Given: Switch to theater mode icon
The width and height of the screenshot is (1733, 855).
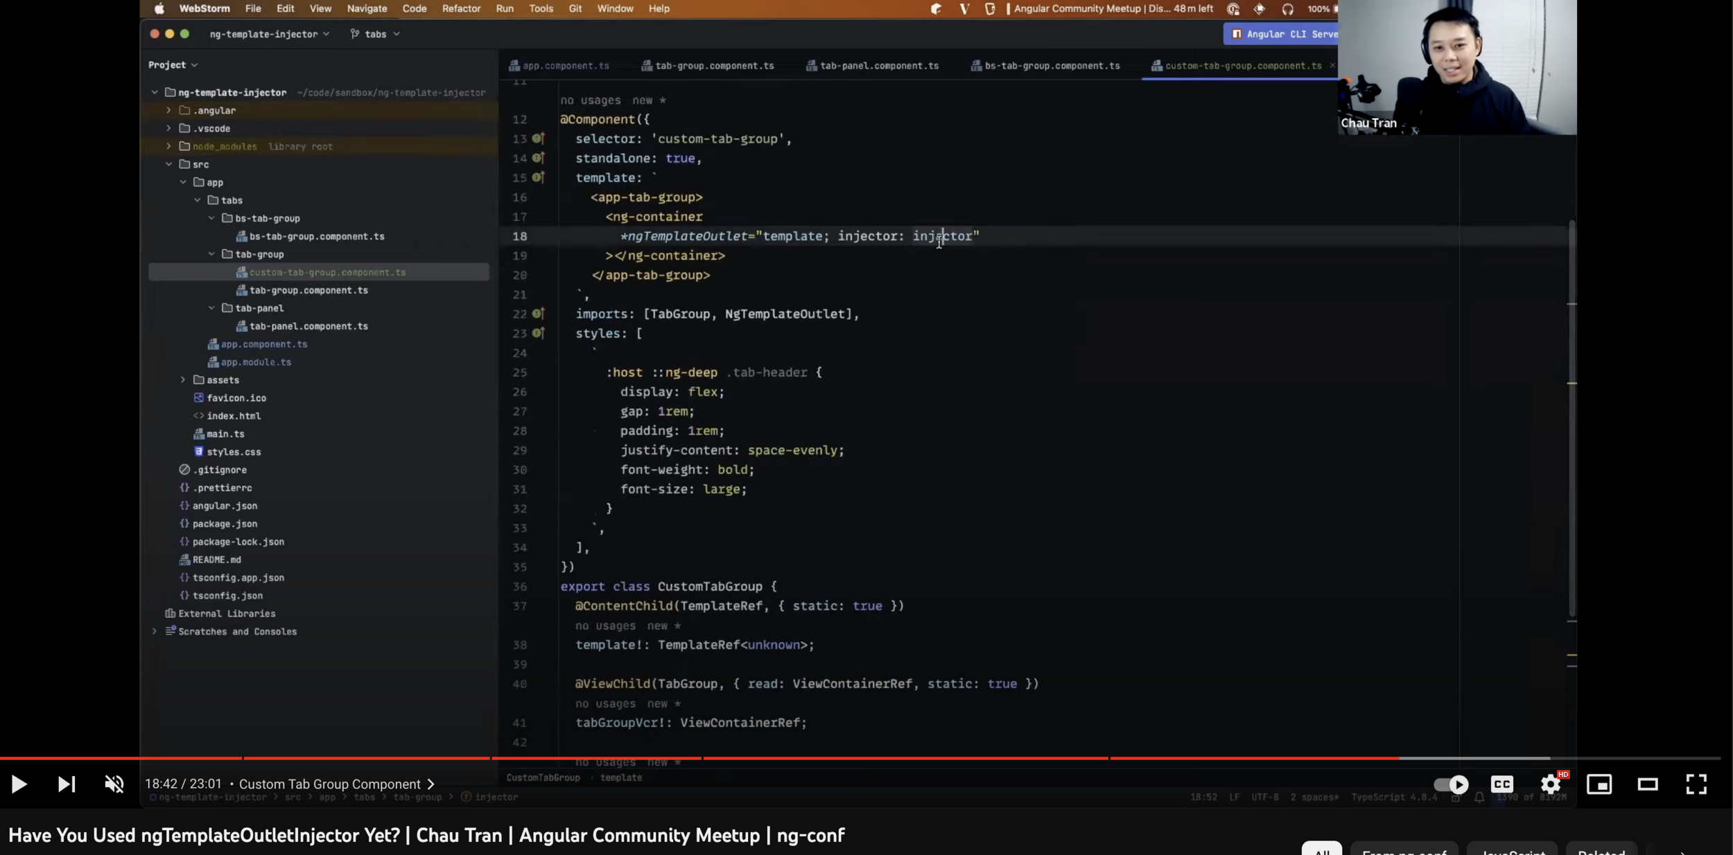Looking at the screenshot, I should (x=1648, y=784).
